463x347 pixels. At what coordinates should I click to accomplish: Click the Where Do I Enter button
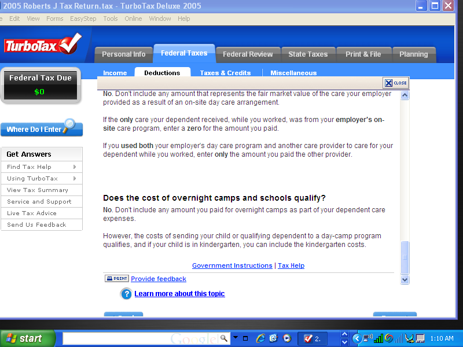pos(42,129)
